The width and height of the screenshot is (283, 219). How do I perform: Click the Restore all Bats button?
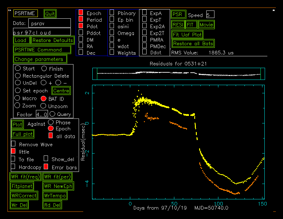tap(193, 44)
